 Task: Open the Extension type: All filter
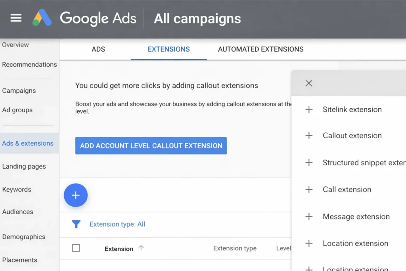click(117, 224)
